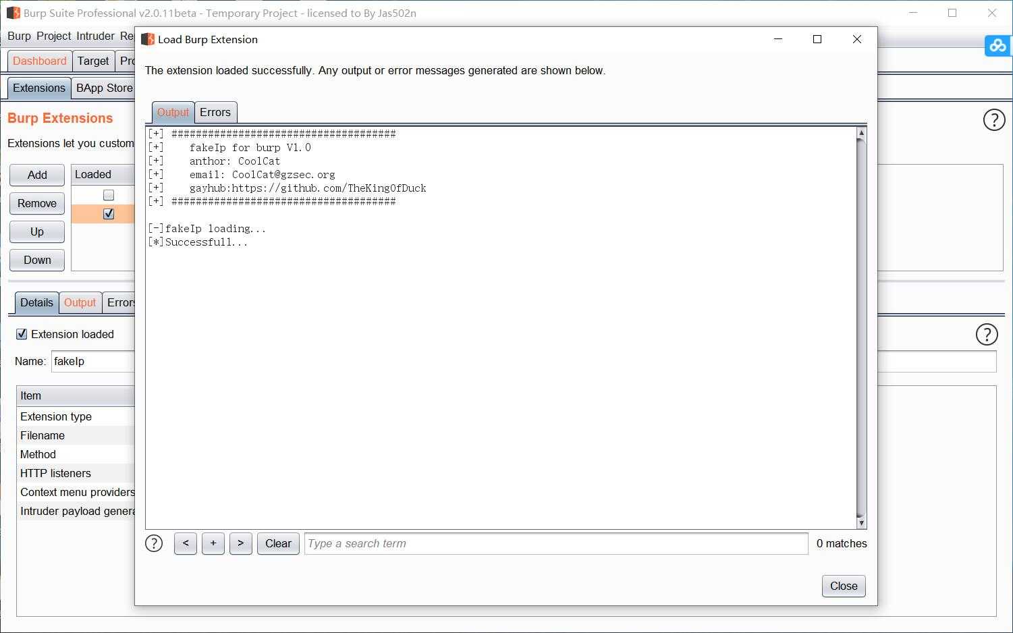The height and width of the screenshot is (633, 1013).
Task: Open the Intruder menu
Action: click(x=95, y=36)
